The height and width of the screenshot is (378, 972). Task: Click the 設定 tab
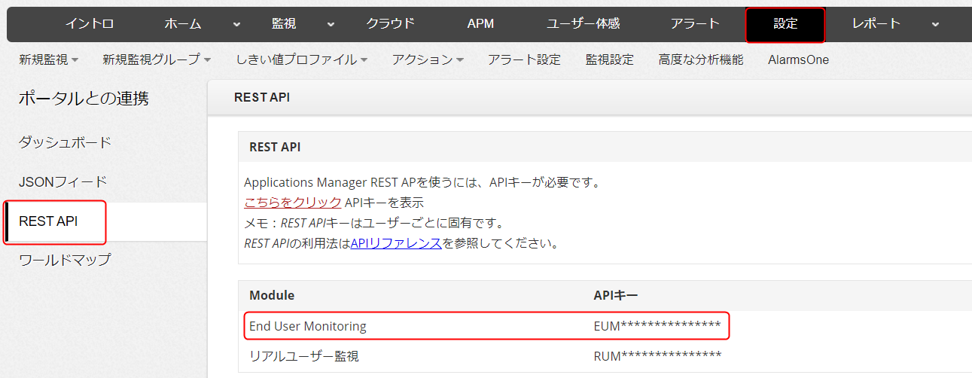click(785, 24)
